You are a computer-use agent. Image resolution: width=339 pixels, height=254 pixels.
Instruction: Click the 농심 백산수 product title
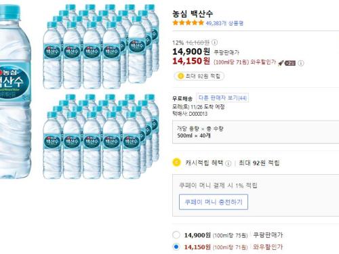coord(193,14)
